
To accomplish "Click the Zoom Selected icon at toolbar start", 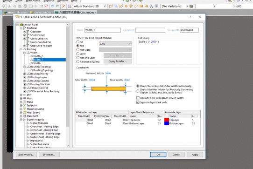I will pyautogui.click(x=4, y=6).
